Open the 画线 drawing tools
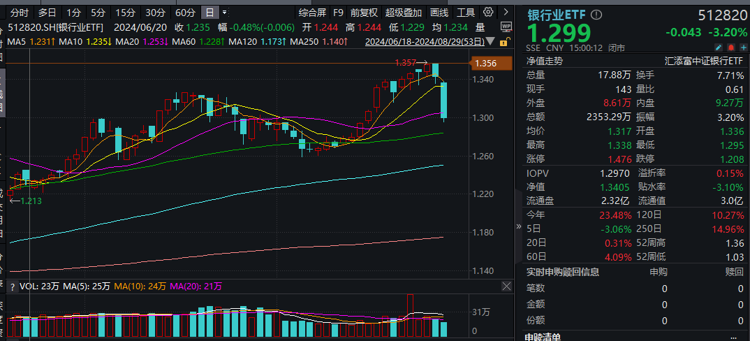The width and height of the screenshot is (750, 341). (x=439, y=13)
